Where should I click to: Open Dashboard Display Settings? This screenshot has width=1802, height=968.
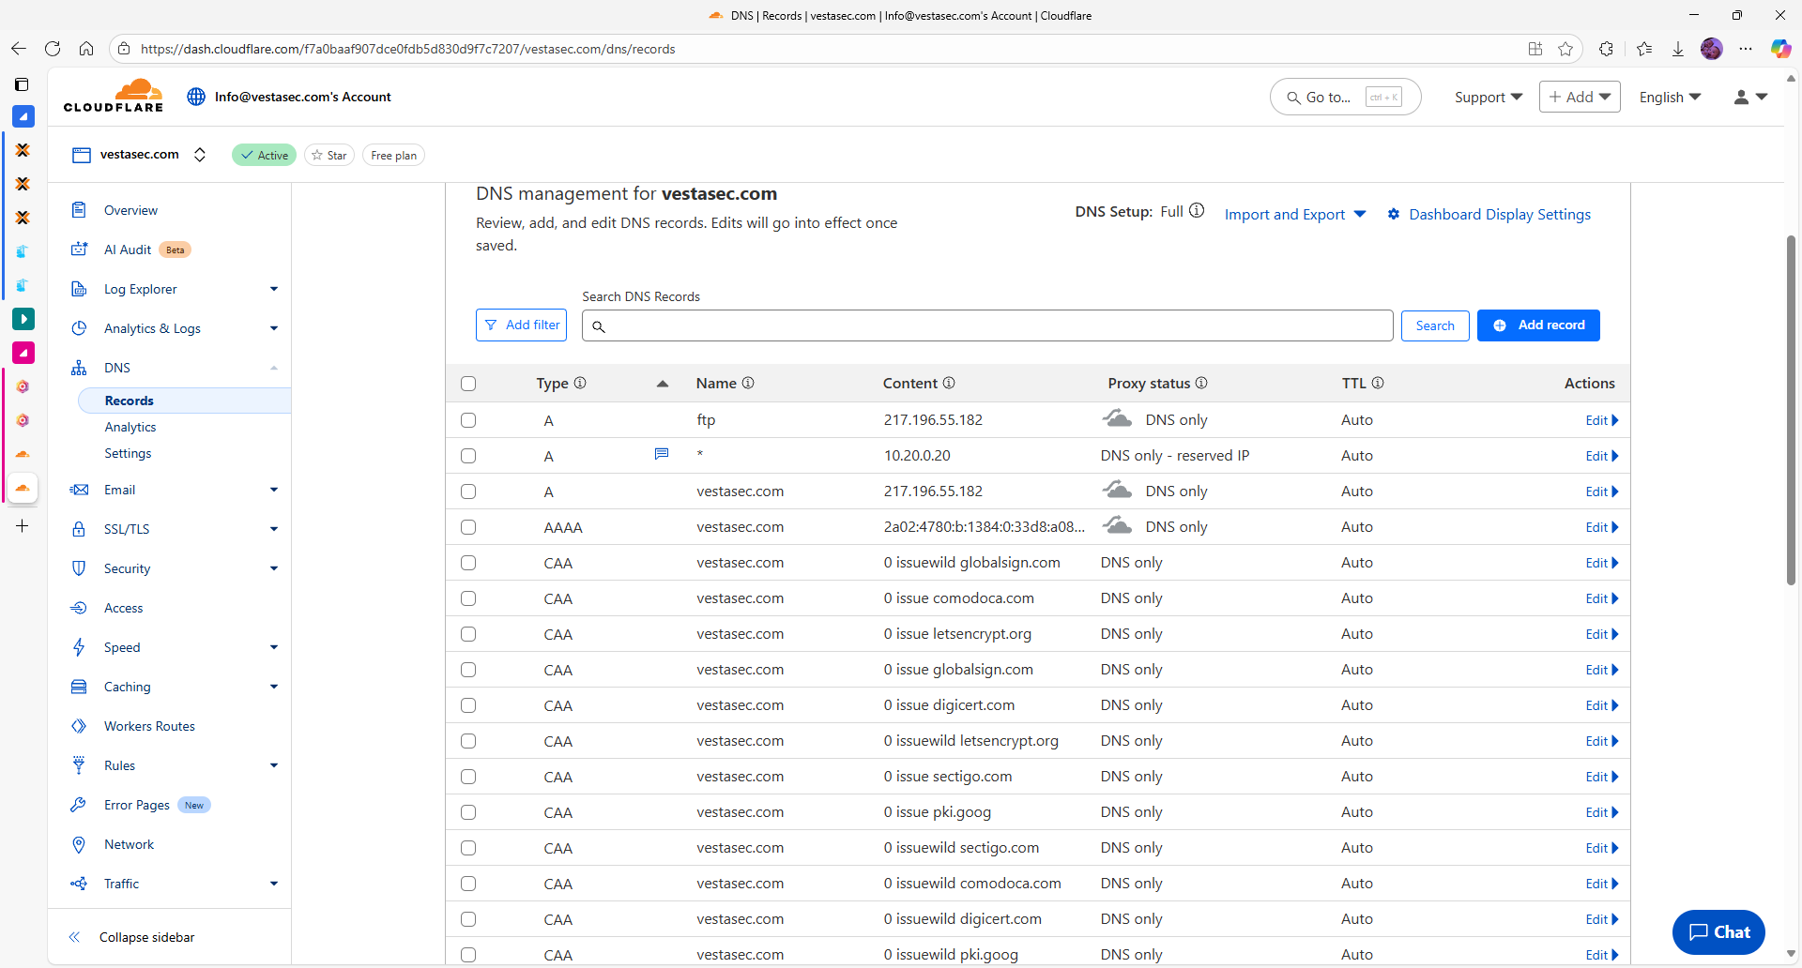pyautogui.click(x=1489, y=214)
